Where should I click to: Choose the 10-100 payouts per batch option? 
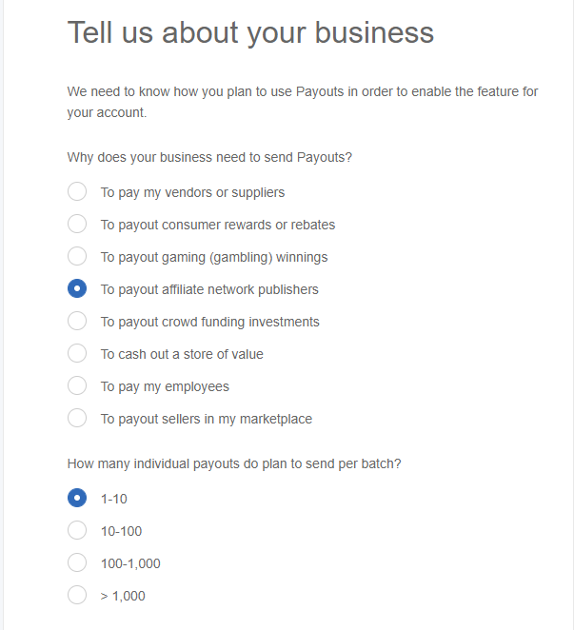(x=77, y=531)
